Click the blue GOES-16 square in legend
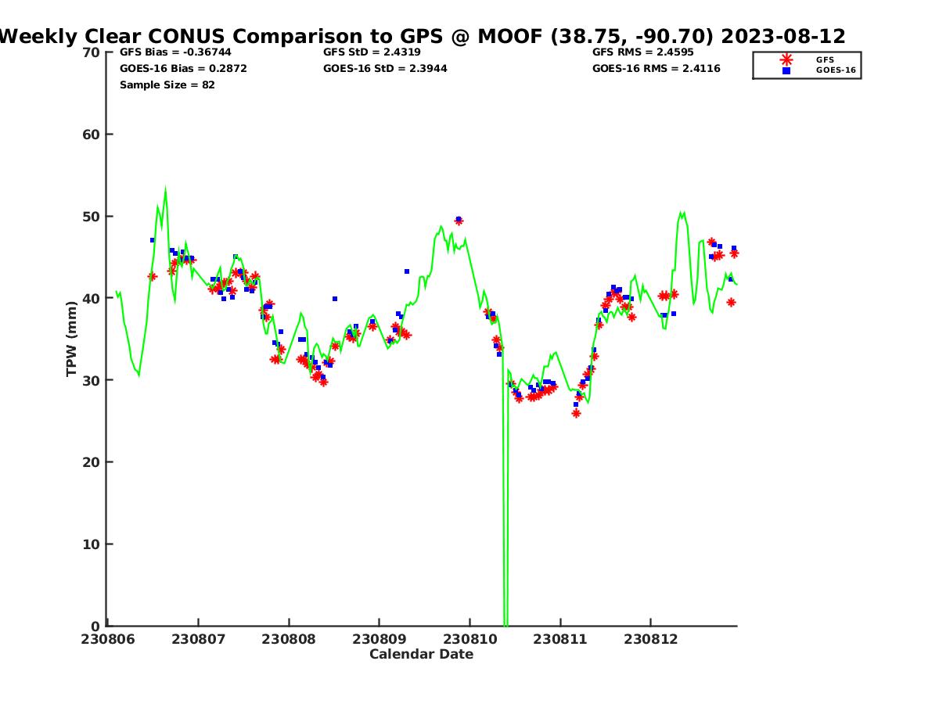Viewport: 939px width, 704px height. tap(786, 70)
